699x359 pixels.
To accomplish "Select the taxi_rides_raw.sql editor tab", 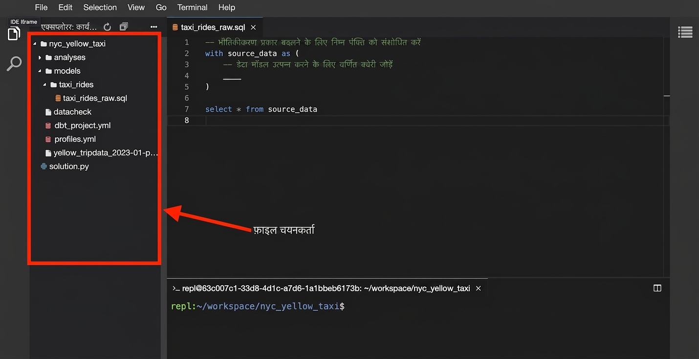I will [215, 27].
